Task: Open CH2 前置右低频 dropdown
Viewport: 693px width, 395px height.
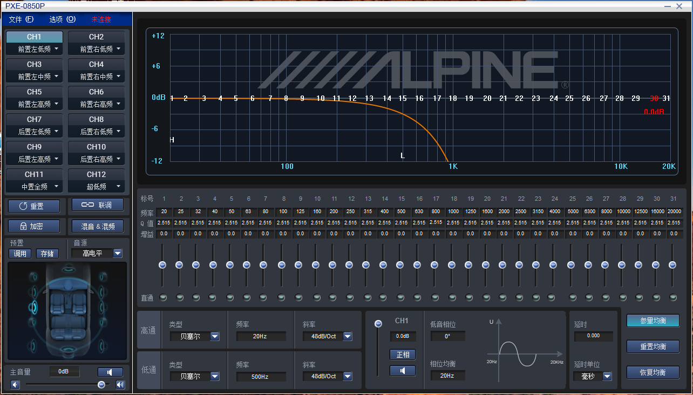Action: coord(96,49)
